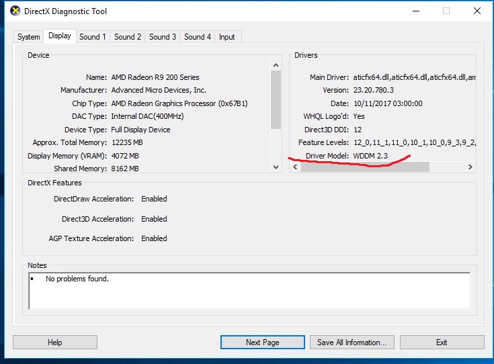
Task: Click the DirectX logo icon in title bar
Action: [x=15, y=11]
